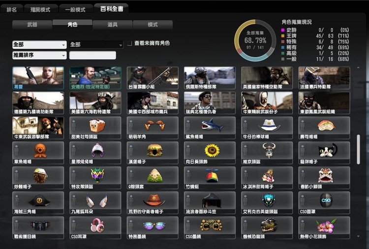
Task: Choose the 鯊魚帽帽 shark hat
Action: click(210, 128)
